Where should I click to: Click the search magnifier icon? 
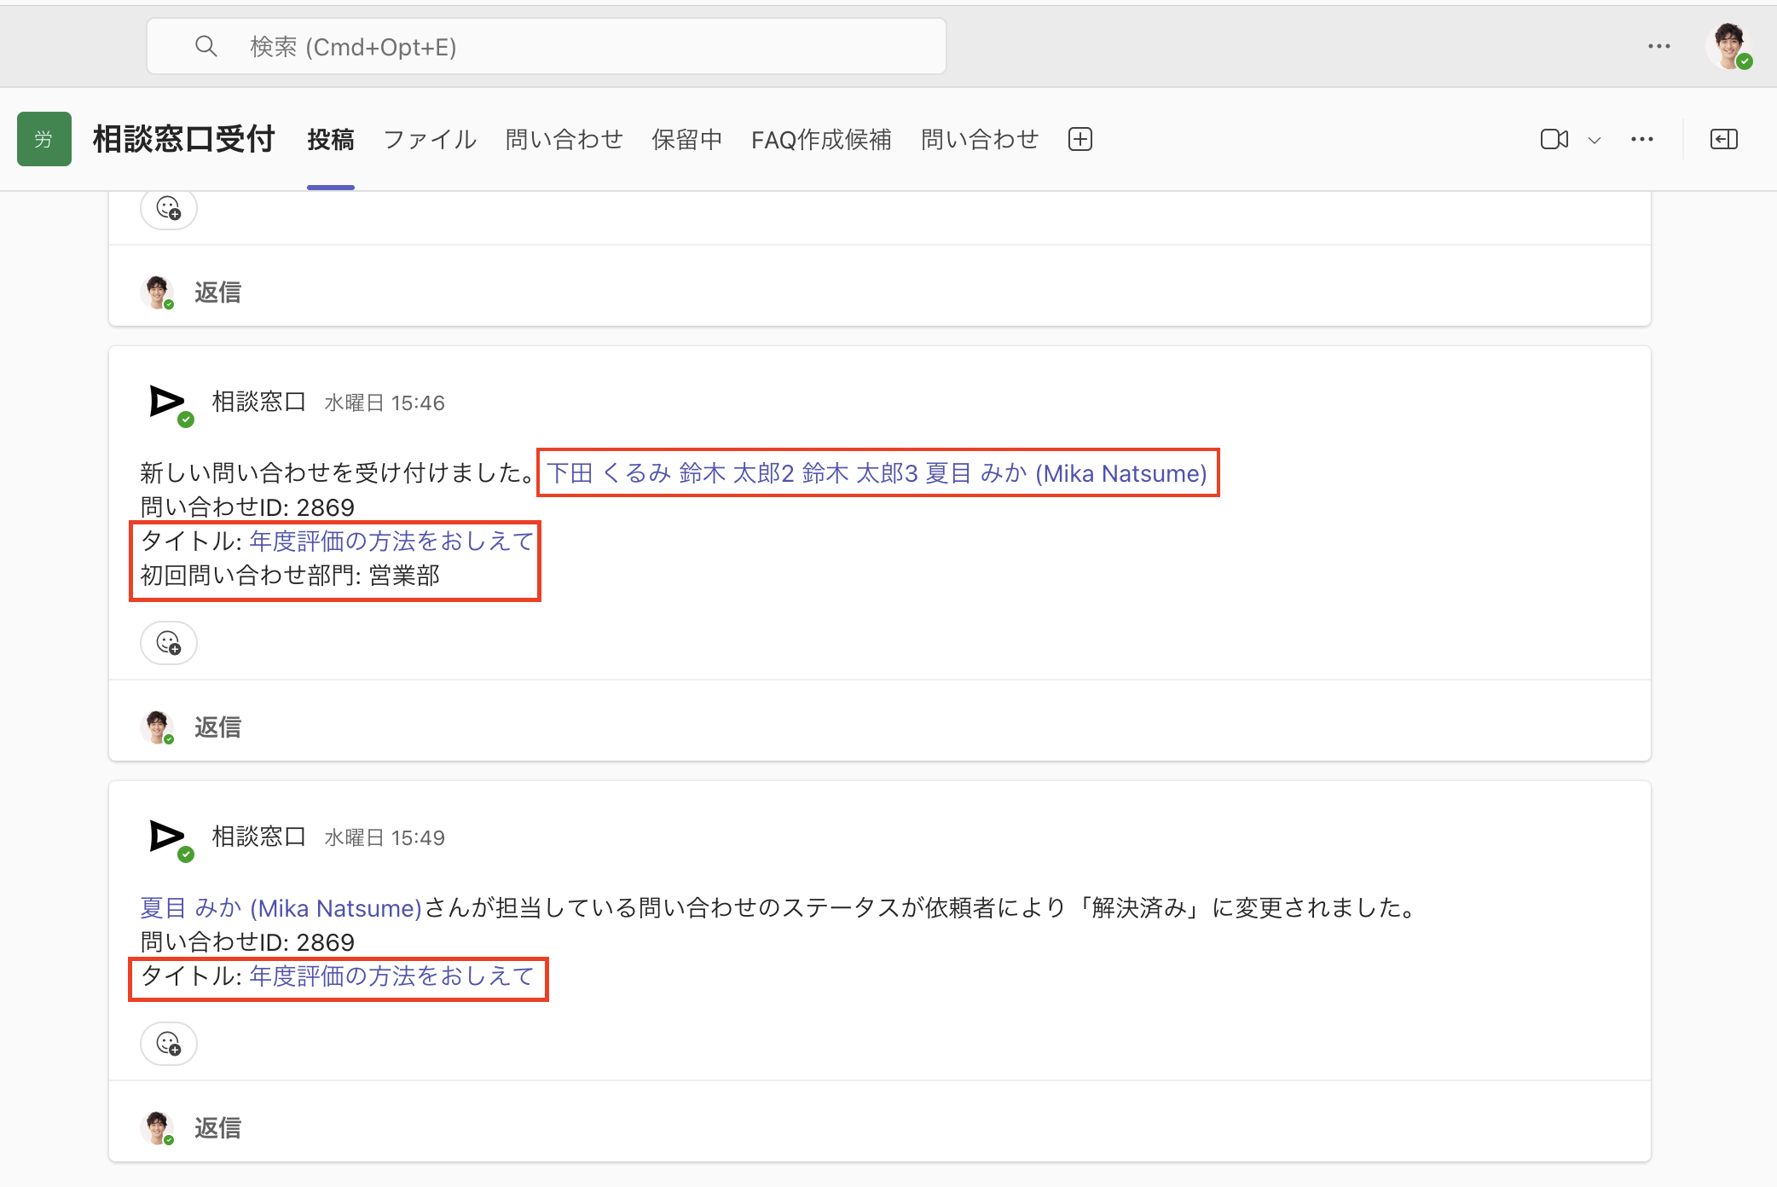coord(205,46)
